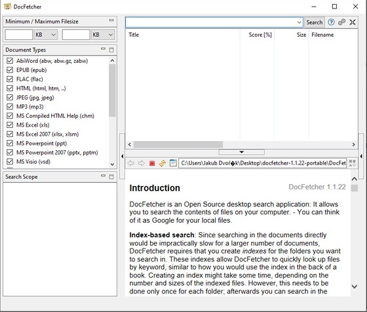Viewport: 367px width, 312px height.
Task: Minimize the Search Scope panel
Action: click(103, 176)
